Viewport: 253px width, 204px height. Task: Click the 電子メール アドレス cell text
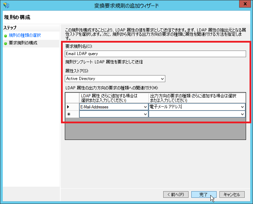(166, 107)
